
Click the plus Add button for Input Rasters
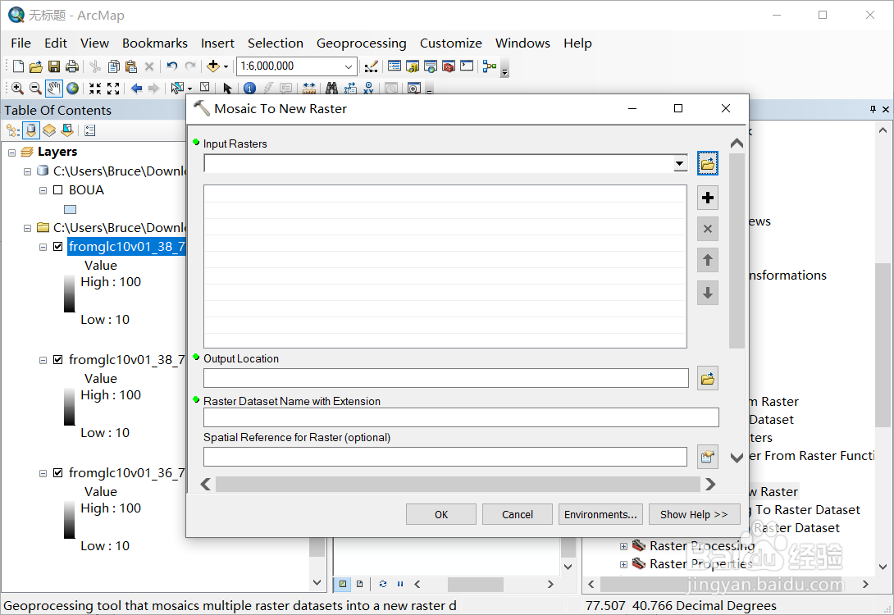click(708, 198)
